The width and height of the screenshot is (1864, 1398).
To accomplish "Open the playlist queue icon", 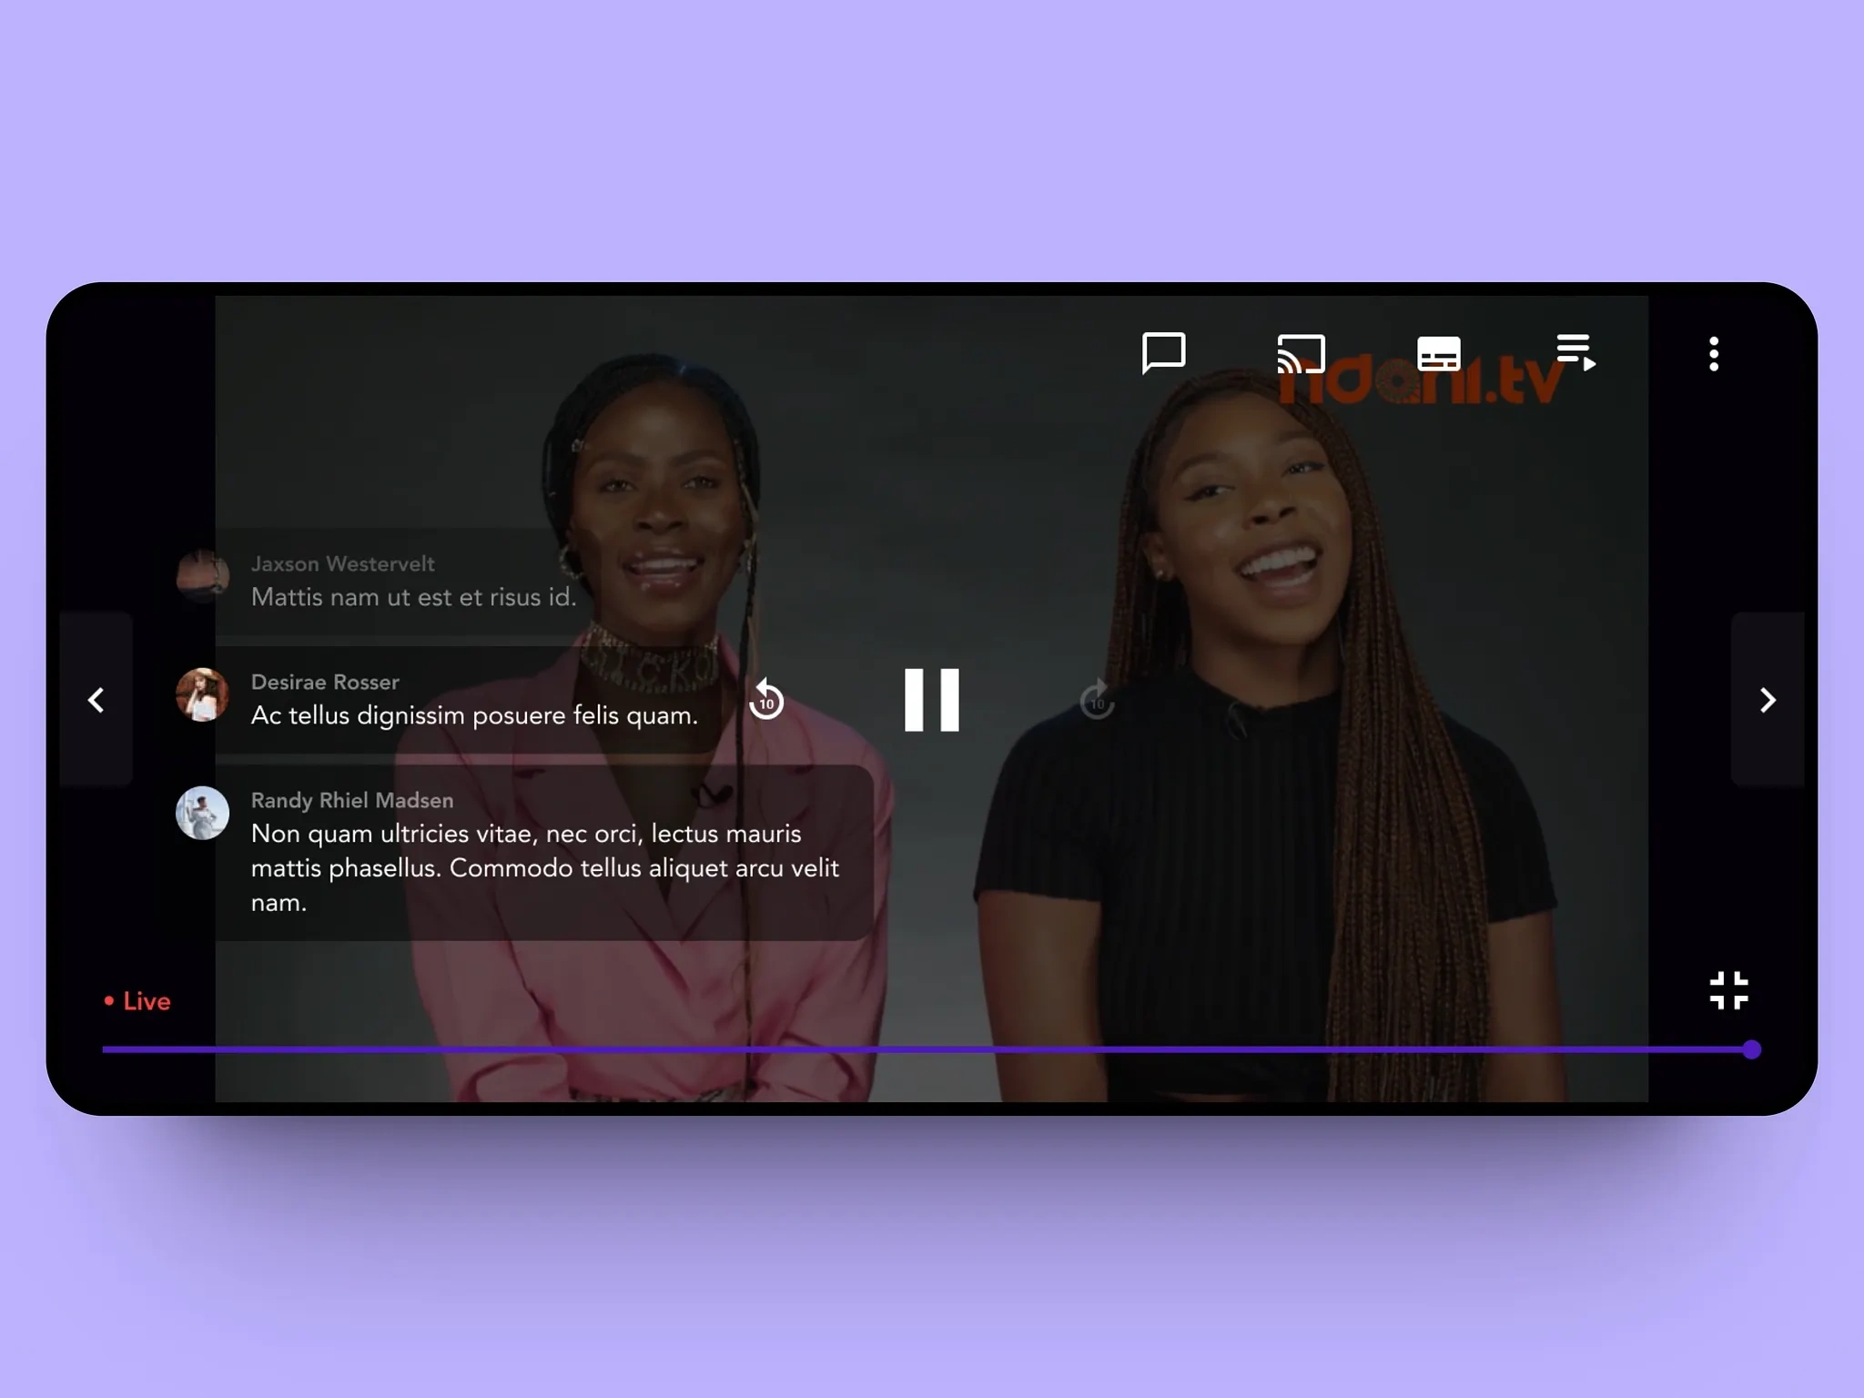I will click(1575, 352).
